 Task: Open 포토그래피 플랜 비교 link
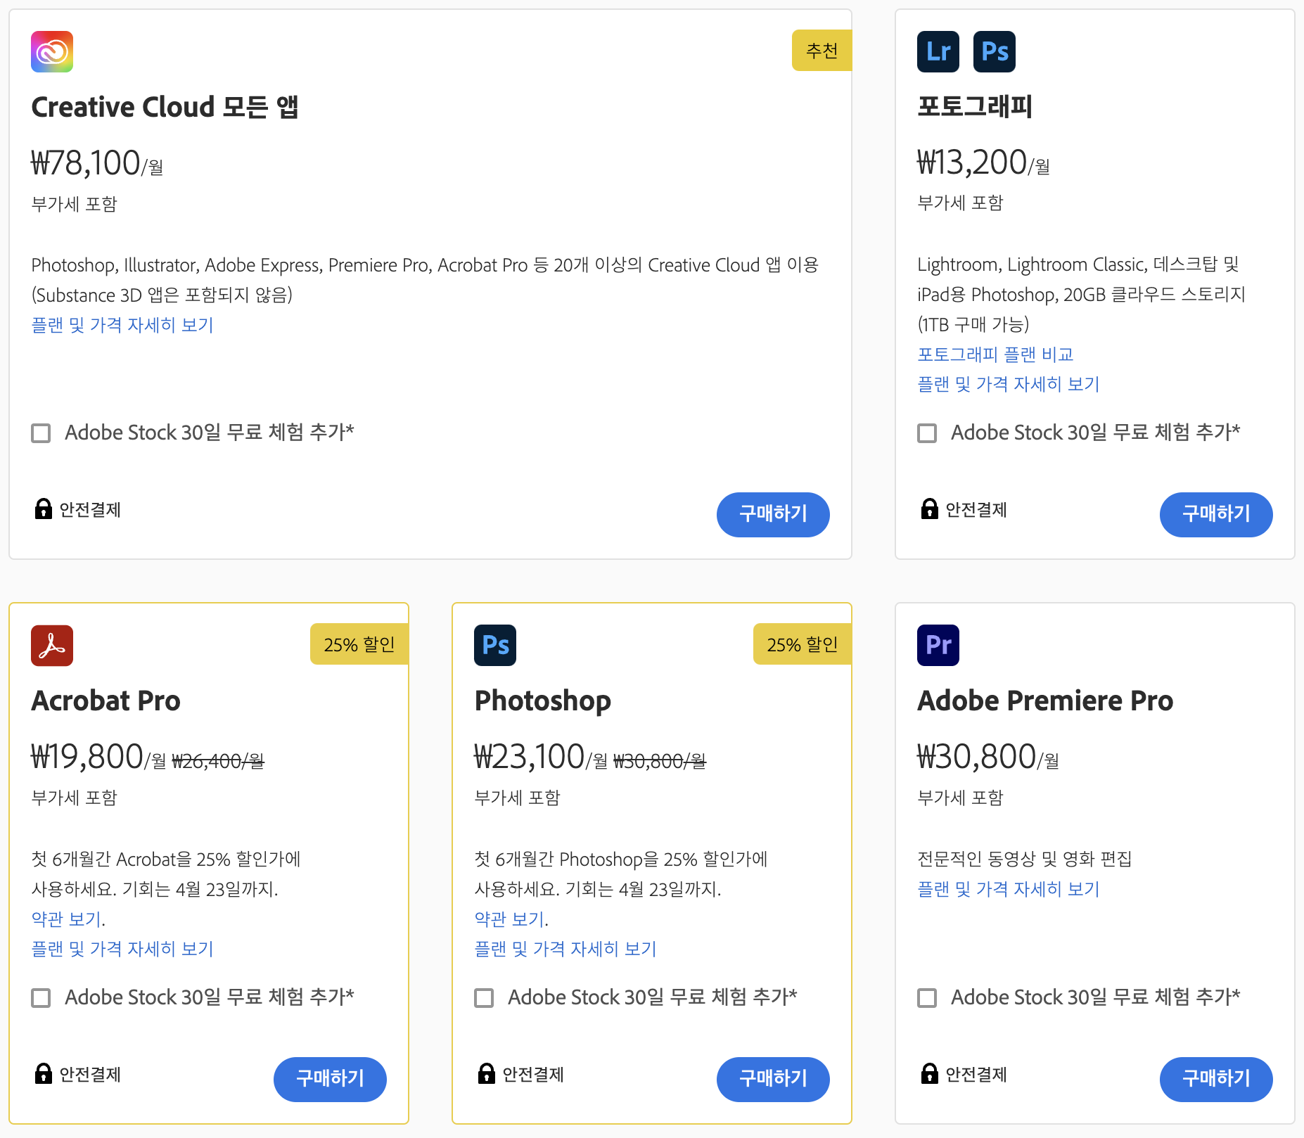coord(995,354)
